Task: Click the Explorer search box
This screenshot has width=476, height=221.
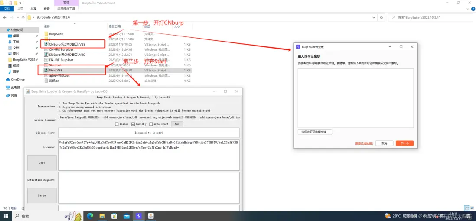Action: [x=431, y=17]
